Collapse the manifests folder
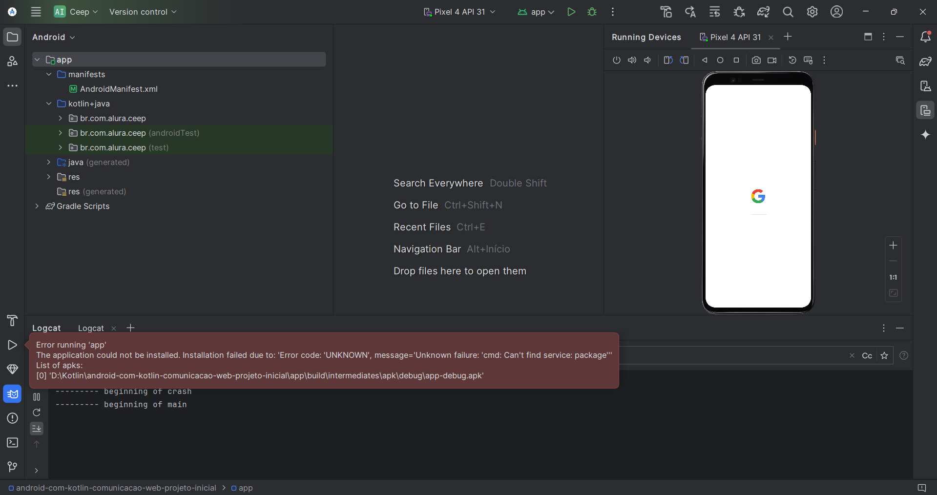 [49, 74]
